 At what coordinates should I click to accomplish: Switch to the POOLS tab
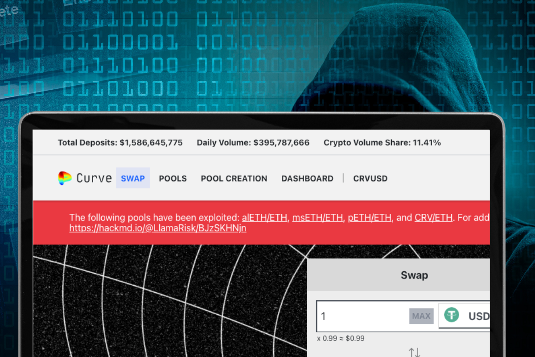coord(173,178)
